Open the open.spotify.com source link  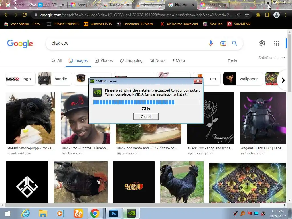(200, 153)
